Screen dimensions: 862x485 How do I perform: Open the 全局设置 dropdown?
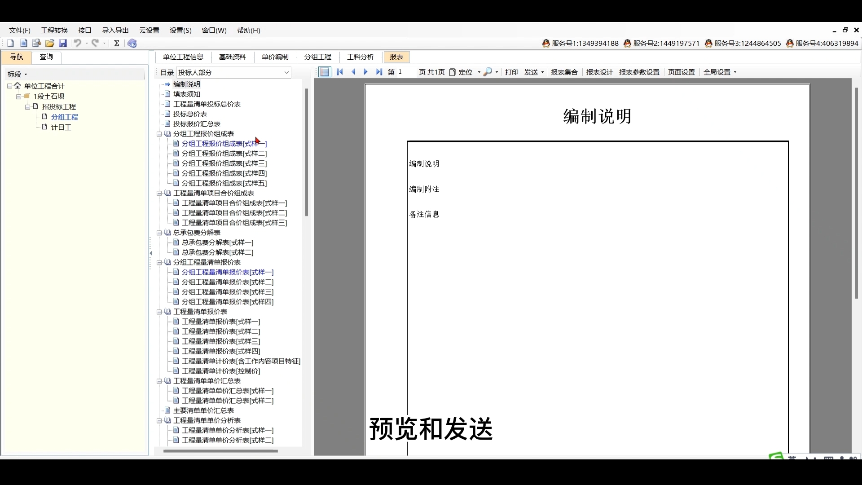[x=720, y=72]
